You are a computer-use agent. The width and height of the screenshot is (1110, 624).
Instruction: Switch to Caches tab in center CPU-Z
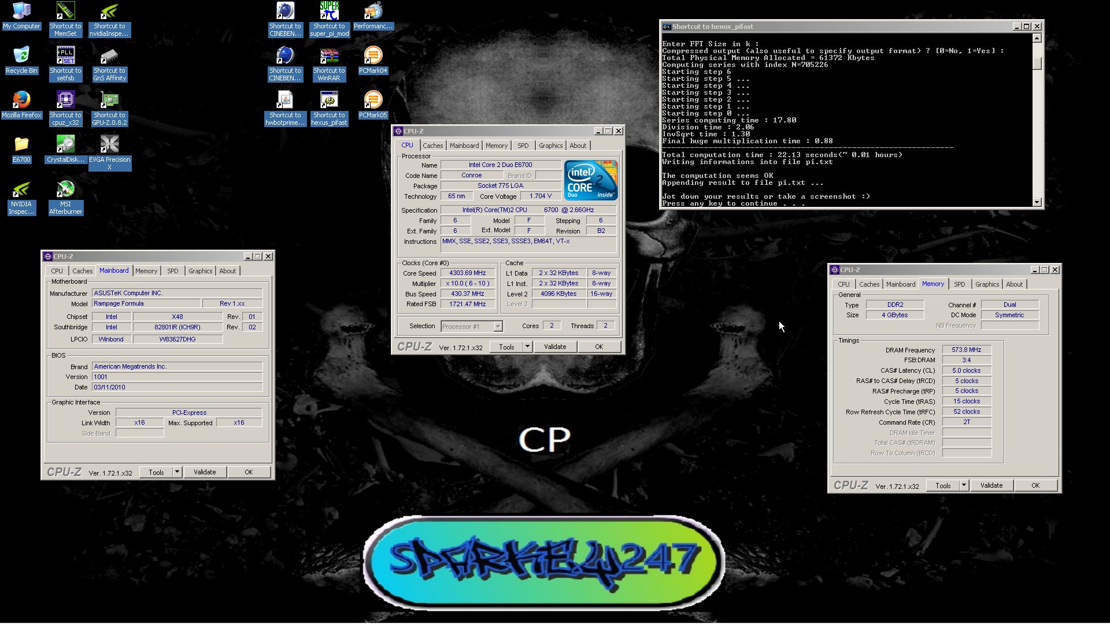click(432, 146)
